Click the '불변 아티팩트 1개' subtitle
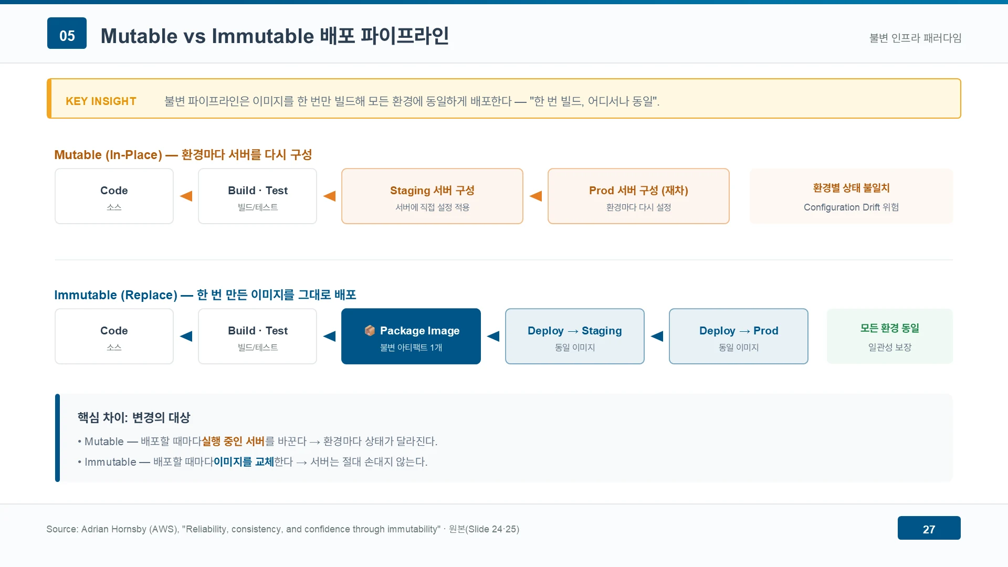1008x567 pixels. point(411,348)
